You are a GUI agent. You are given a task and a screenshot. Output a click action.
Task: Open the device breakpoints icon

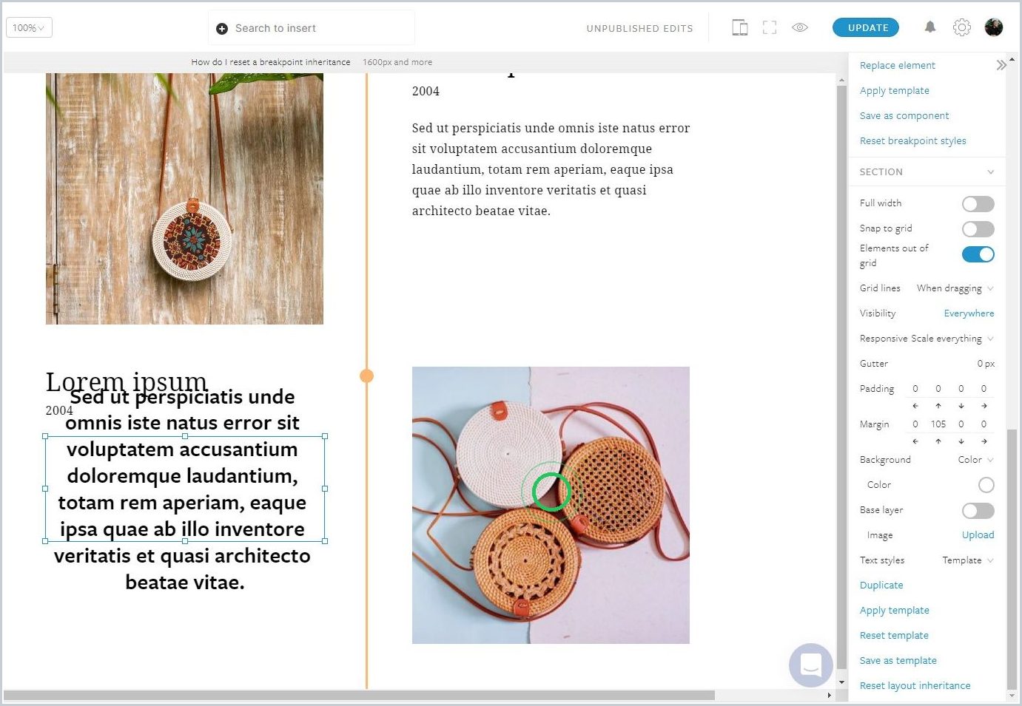click(739, 28)
